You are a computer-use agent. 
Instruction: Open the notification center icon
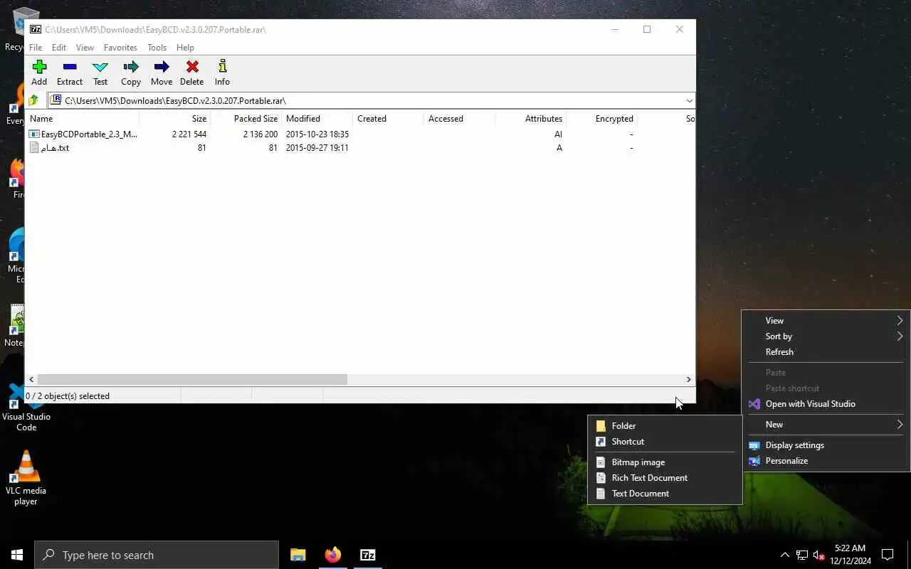888,555
